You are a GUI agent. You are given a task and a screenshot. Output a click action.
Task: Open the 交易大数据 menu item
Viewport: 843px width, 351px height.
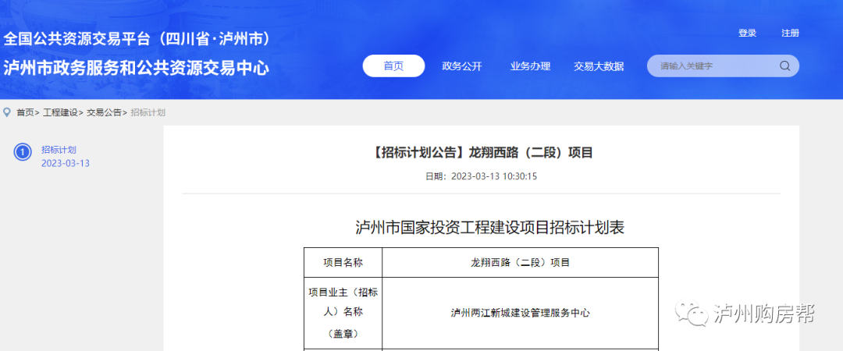599,66
